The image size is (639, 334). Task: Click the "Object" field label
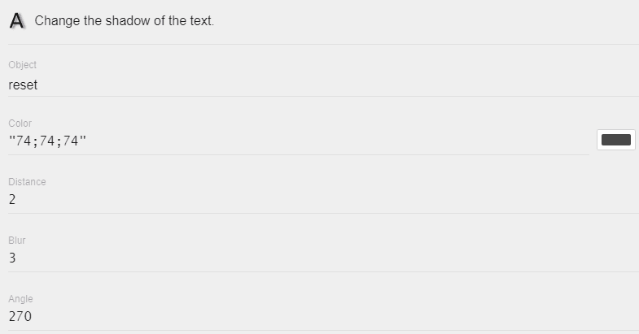pyautogui.click(x=23, y=65)
